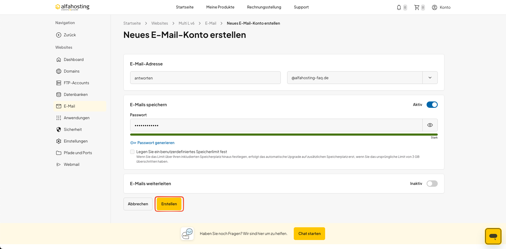Image resolution: width=506 pixels, height=249 pixels.
Task: Click the Domains globe icon
Action: coord(59,71)
